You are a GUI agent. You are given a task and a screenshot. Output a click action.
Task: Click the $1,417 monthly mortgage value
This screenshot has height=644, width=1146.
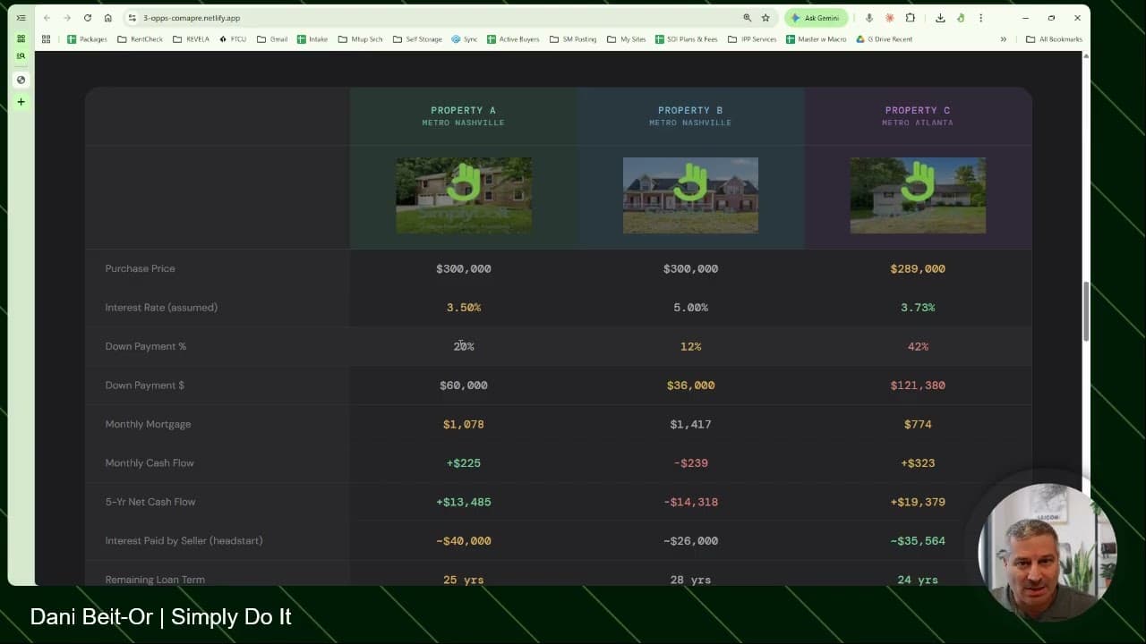(690, 424)
